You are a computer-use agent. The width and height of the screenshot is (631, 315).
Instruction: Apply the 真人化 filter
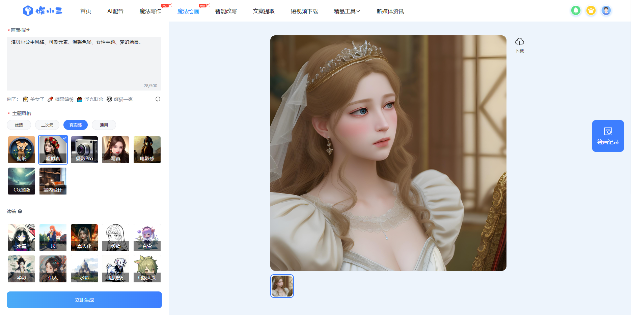(84, 238)
